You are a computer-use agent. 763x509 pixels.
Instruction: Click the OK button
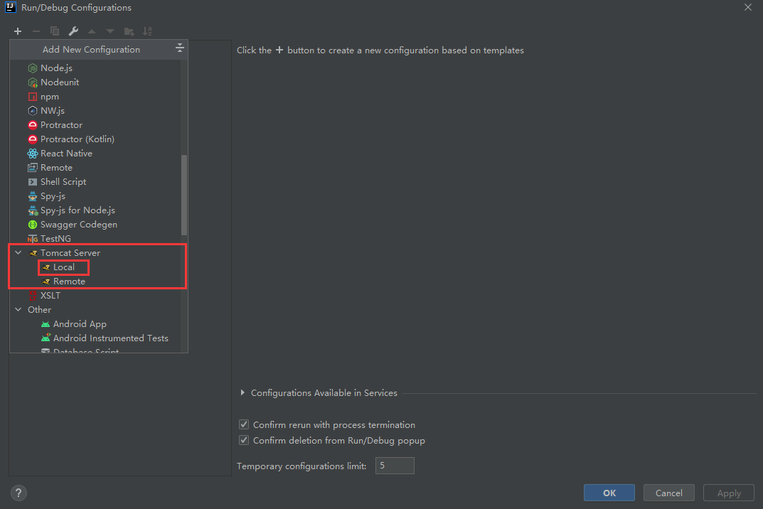[x=609, y=493]
